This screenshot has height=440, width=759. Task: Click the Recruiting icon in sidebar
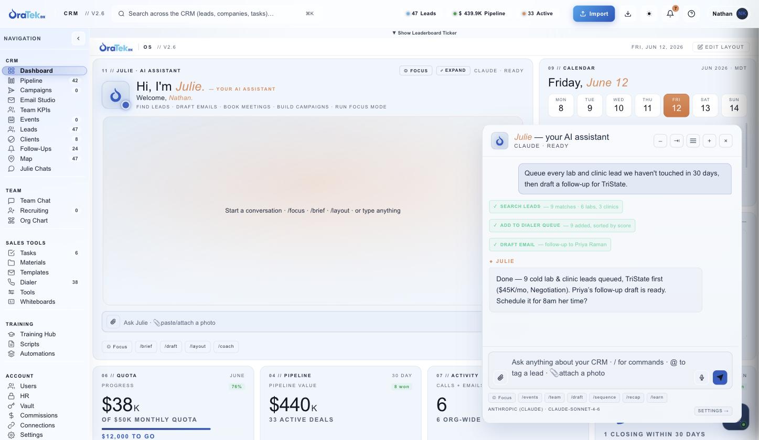click(11, 211)
